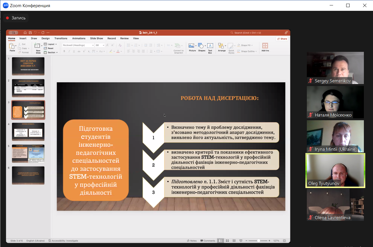Switch to Reading view icon

point(234,241)
